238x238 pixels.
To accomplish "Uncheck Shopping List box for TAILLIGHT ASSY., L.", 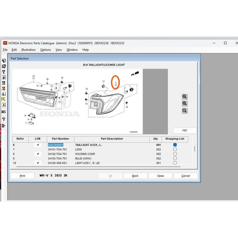I will tap(175, 145).
